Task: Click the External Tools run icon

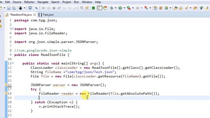Action: pos(146,8)
